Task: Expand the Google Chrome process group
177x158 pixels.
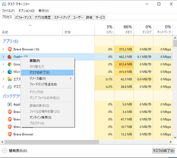Action: point(3,64)
